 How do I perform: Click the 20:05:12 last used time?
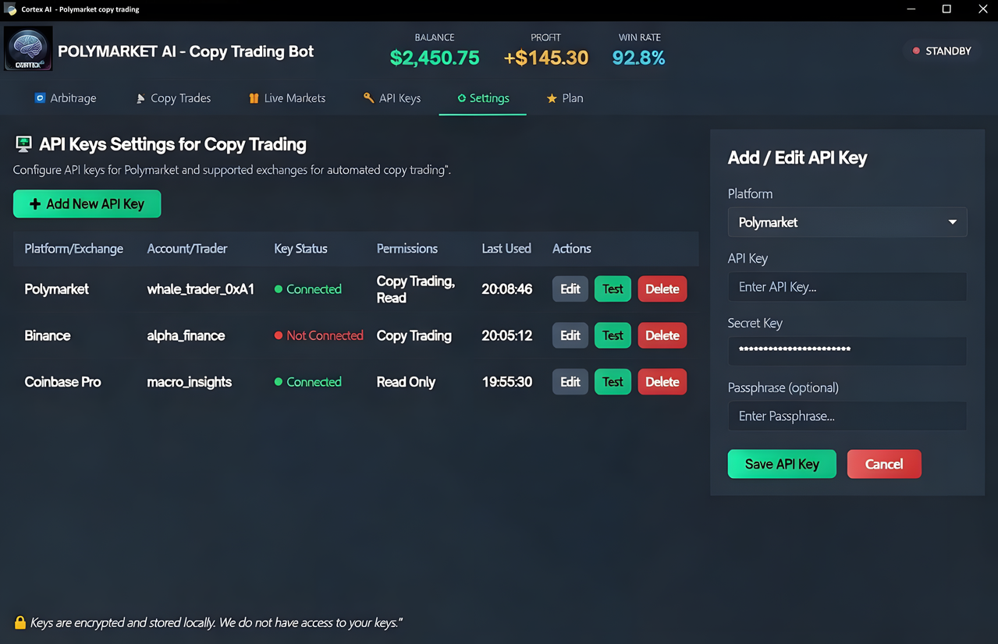pos(507,336)
